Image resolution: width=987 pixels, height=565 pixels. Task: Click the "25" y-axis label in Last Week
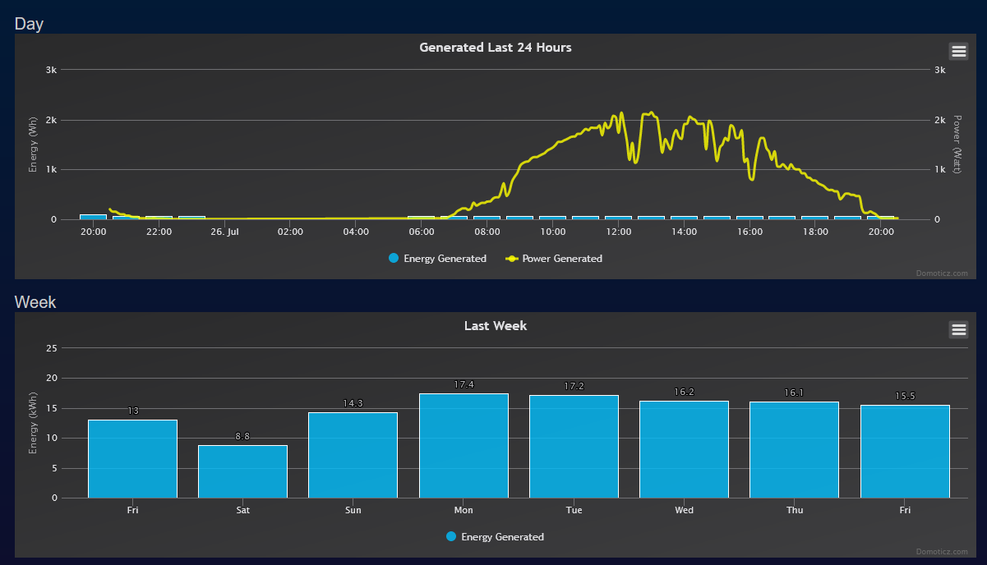[51, 348]
